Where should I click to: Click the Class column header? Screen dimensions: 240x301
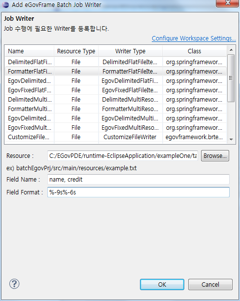[x=194, y=51]
